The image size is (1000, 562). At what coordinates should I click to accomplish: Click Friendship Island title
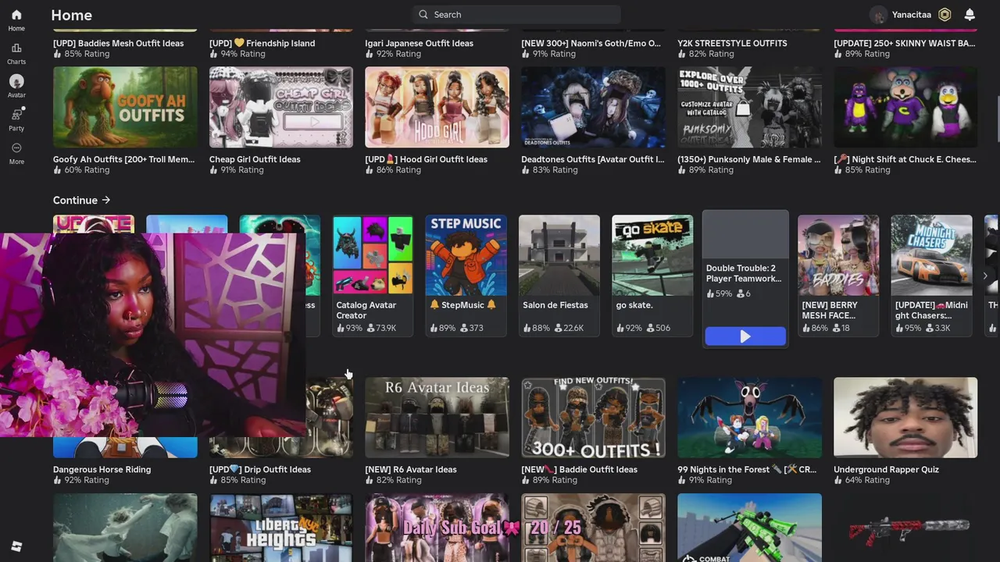pyautogui.click(x=262, y=43)
